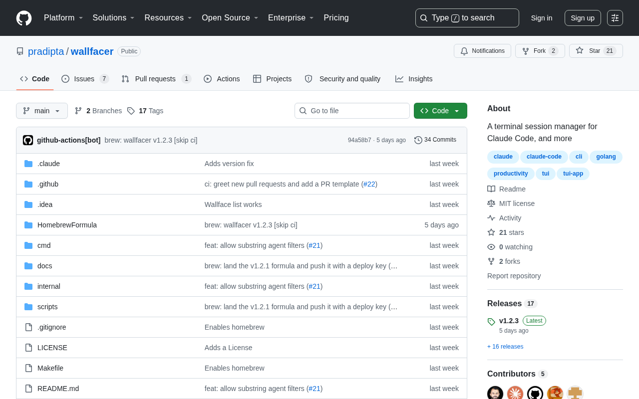The width and height of the screenshot is (639, 399).
Task: Click the fork icon beside 2 forks
Action: coord(491,261)
